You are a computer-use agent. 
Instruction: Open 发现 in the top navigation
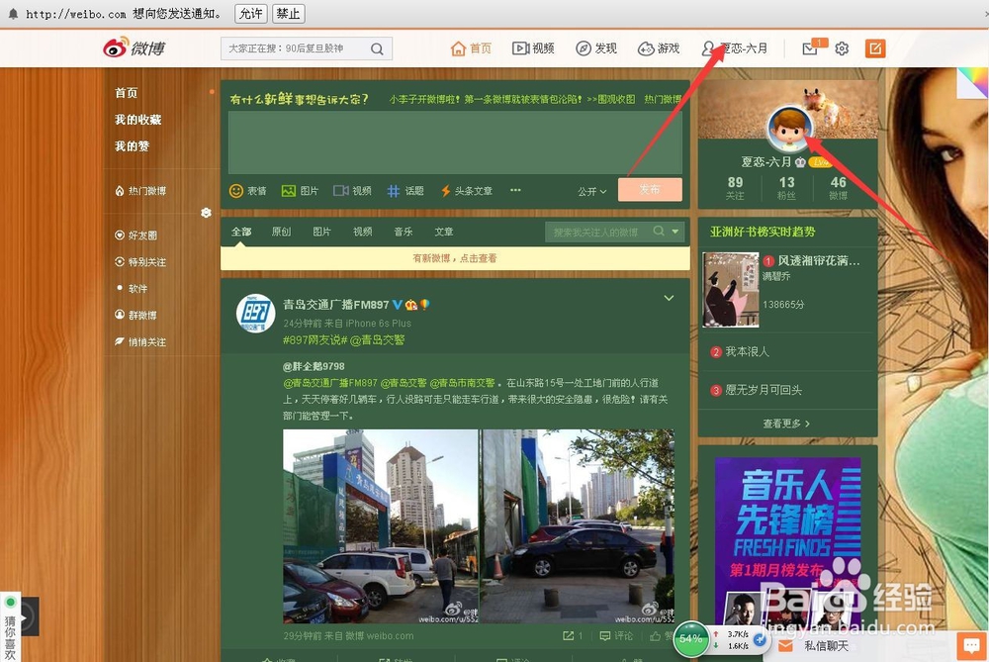click(597, 47)
